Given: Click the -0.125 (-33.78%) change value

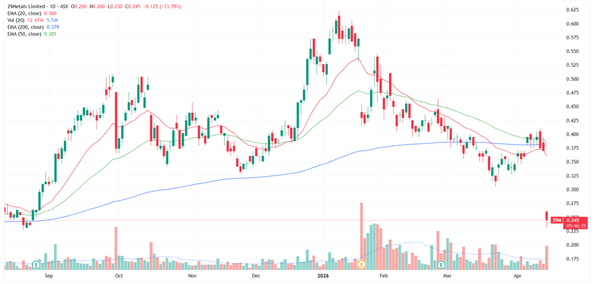Looking at the screenshot, I should point(160,7).
